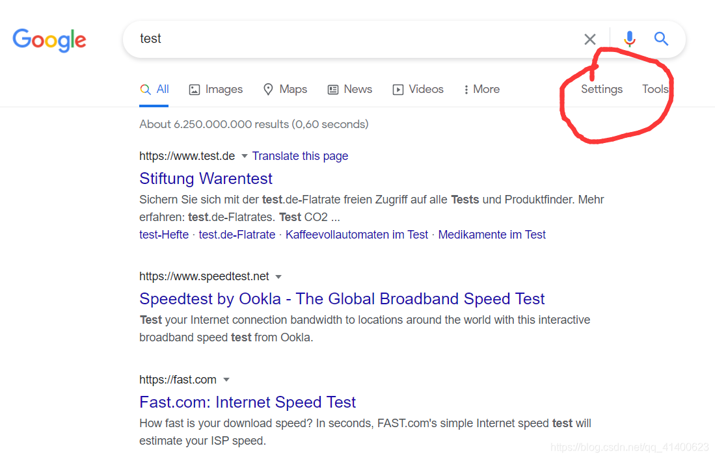
Task: Open search Tools options
Action: [655, 89]
